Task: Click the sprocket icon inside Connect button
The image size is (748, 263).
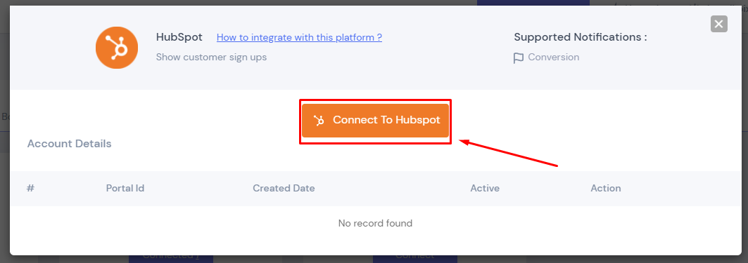Action: [x=319, y=121]
